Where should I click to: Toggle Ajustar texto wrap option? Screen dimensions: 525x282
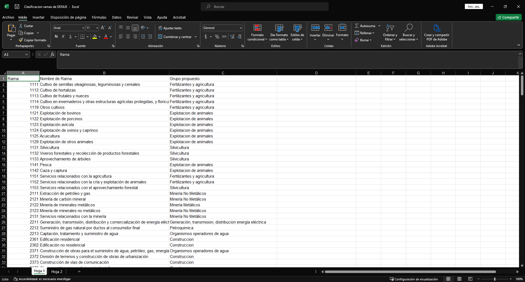coord(170,28)
